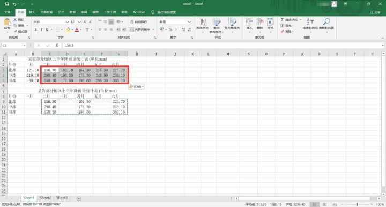Open the Paste Options (Ctrl) dropdown

pyautogui.click(x=136, y=87)
